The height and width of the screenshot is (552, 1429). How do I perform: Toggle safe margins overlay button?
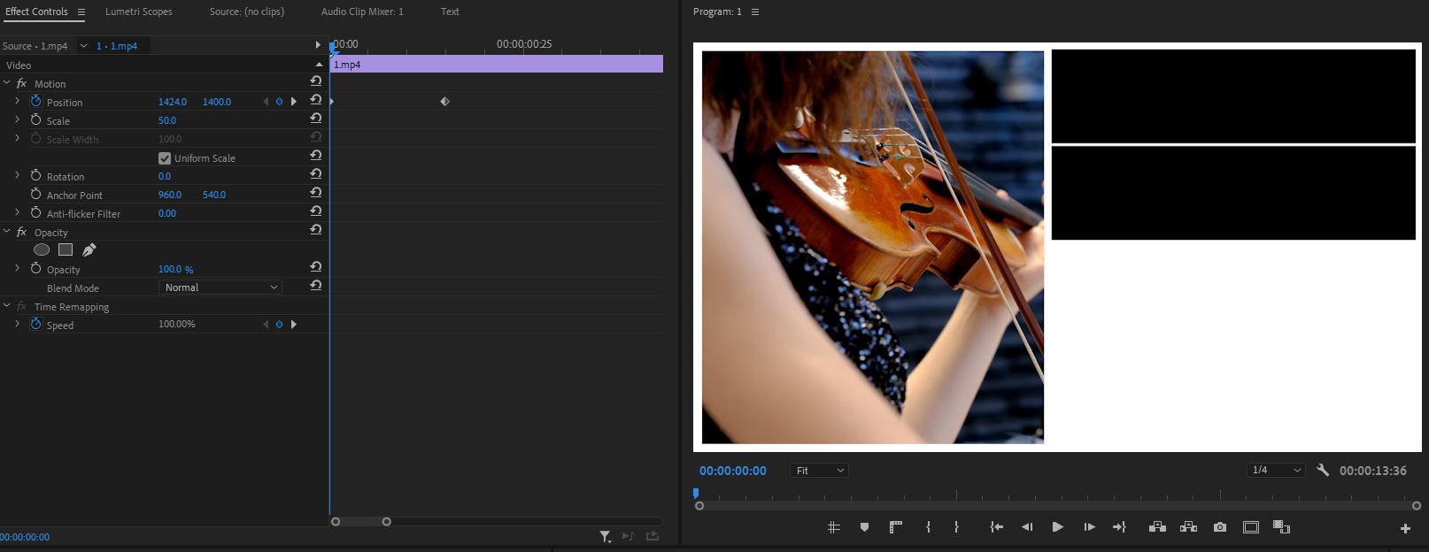1251,527
